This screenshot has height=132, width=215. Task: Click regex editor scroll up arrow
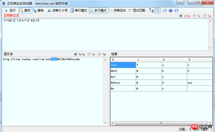(x=210, y=21)
